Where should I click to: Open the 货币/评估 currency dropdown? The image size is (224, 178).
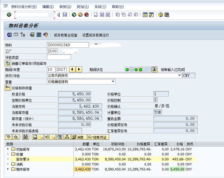coord(179,75)
